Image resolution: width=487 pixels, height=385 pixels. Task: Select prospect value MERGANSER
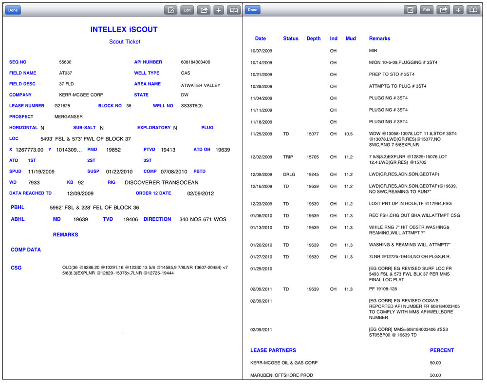pyautogui.click(x=68, y=116)
